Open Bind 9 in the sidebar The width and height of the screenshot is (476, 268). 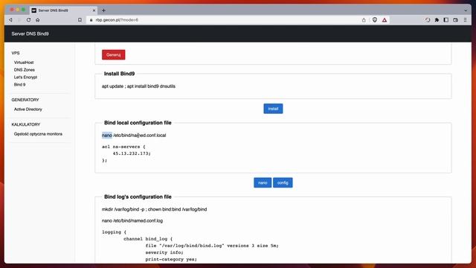pyautogui.click(x=20, y=84)
